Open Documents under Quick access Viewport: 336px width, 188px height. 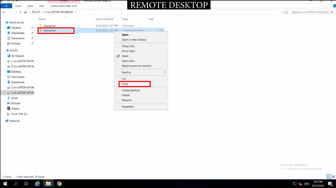(x=18, y=38)
